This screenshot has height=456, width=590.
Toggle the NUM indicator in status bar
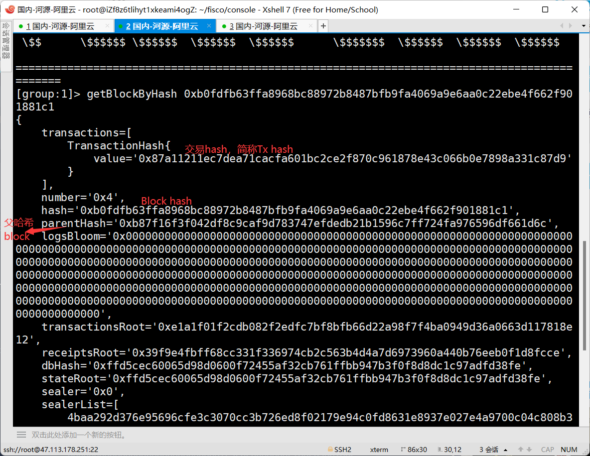pos(569,450)
